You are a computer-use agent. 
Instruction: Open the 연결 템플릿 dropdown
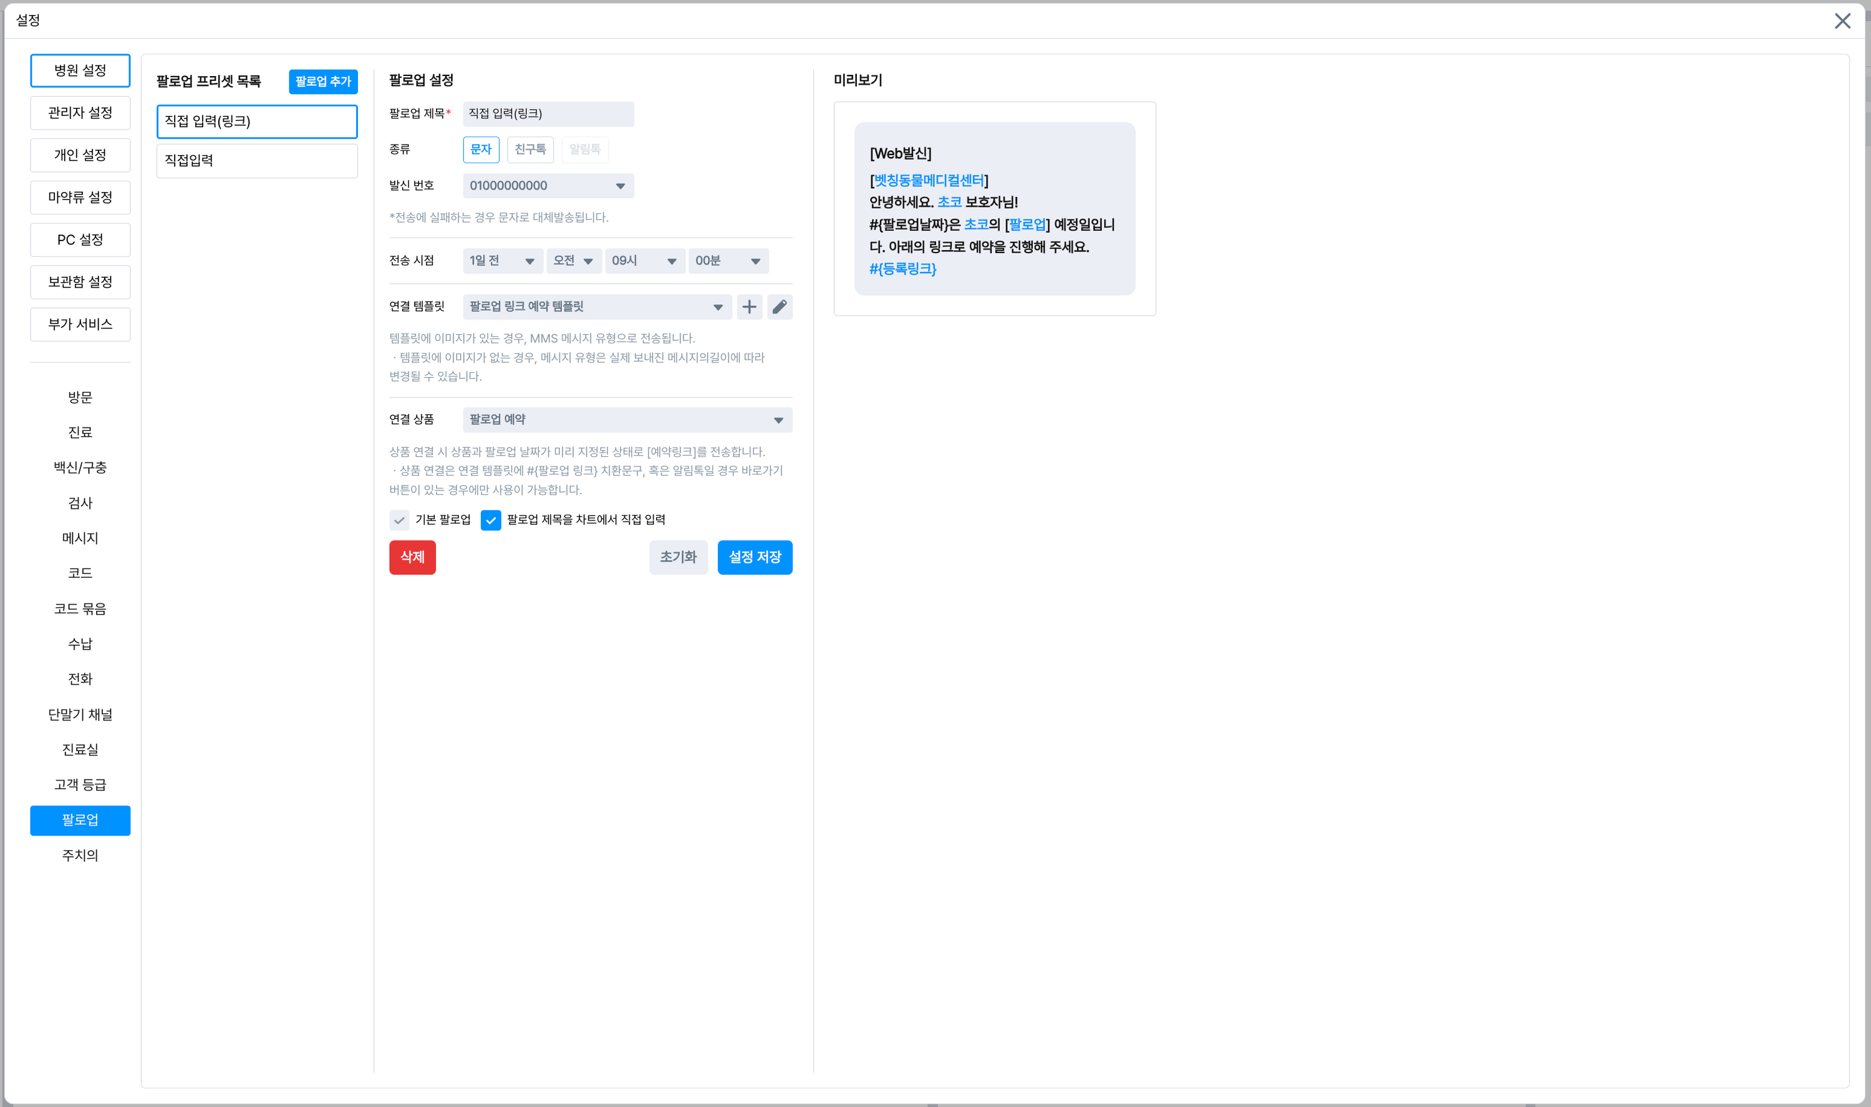coord(596,307)
